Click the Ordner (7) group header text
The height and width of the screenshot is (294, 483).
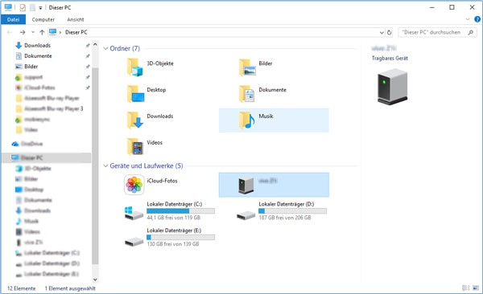(125, 48)
